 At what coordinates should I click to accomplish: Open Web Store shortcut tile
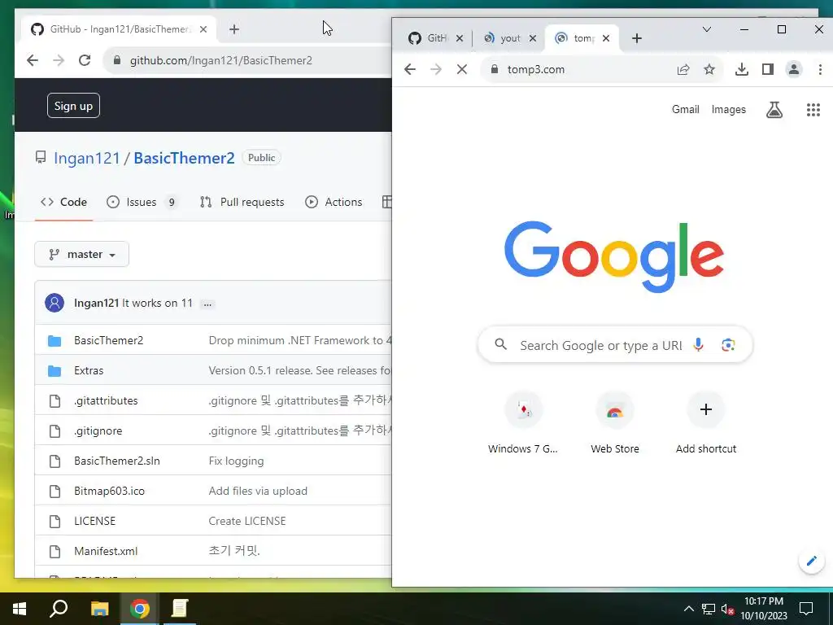(615, 423)
